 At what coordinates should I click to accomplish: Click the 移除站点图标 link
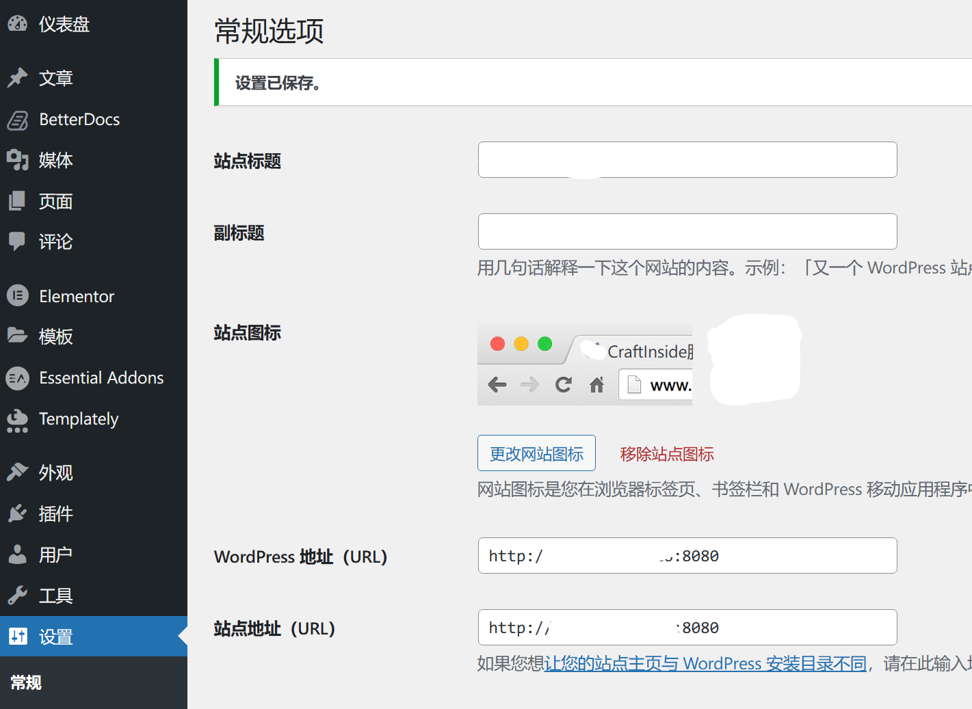pos(667,454)
